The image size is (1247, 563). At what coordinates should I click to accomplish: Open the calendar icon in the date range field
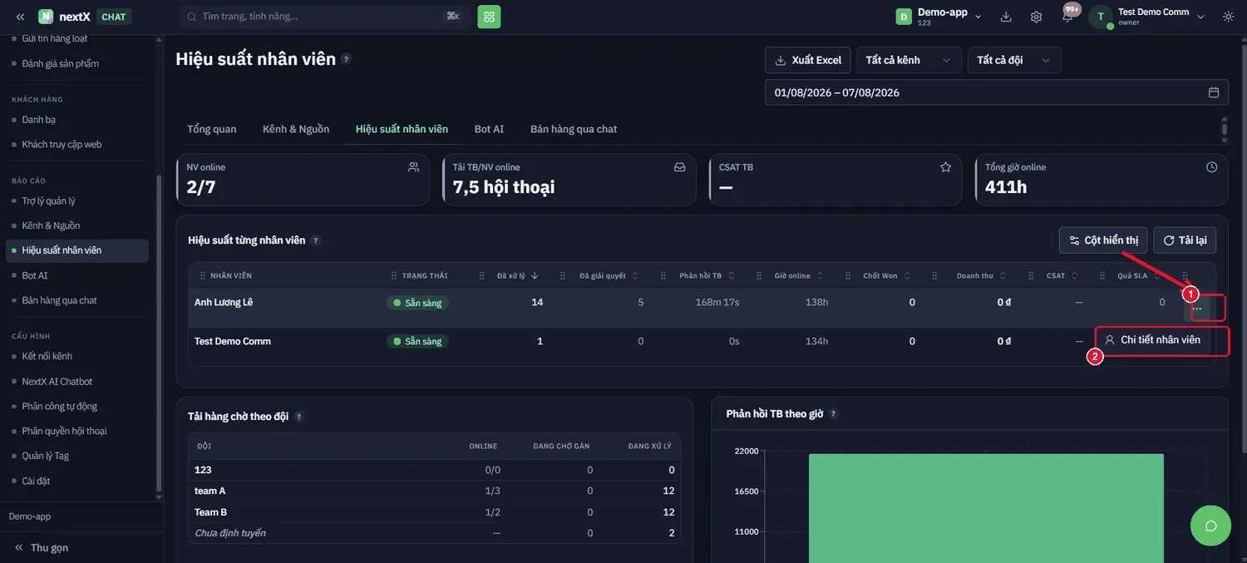point(1214,92)
